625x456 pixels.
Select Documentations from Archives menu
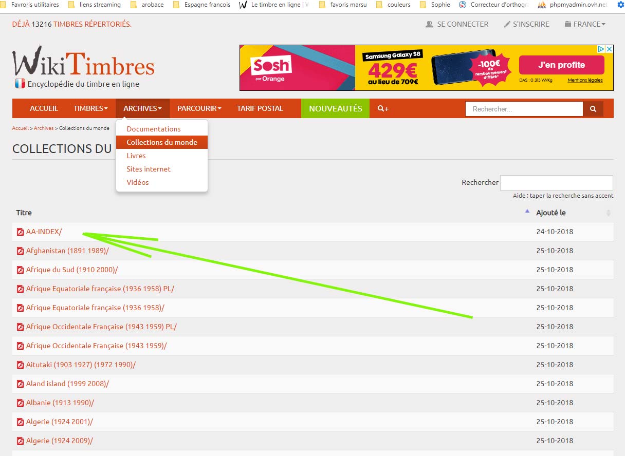tap(154, 129)
